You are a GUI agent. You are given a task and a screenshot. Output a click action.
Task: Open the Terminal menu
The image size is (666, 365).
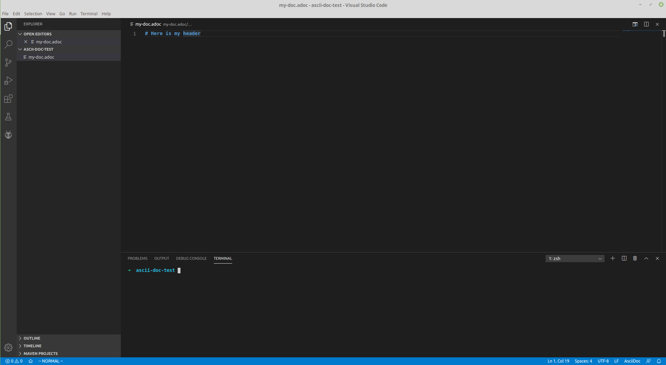point(89,14)
